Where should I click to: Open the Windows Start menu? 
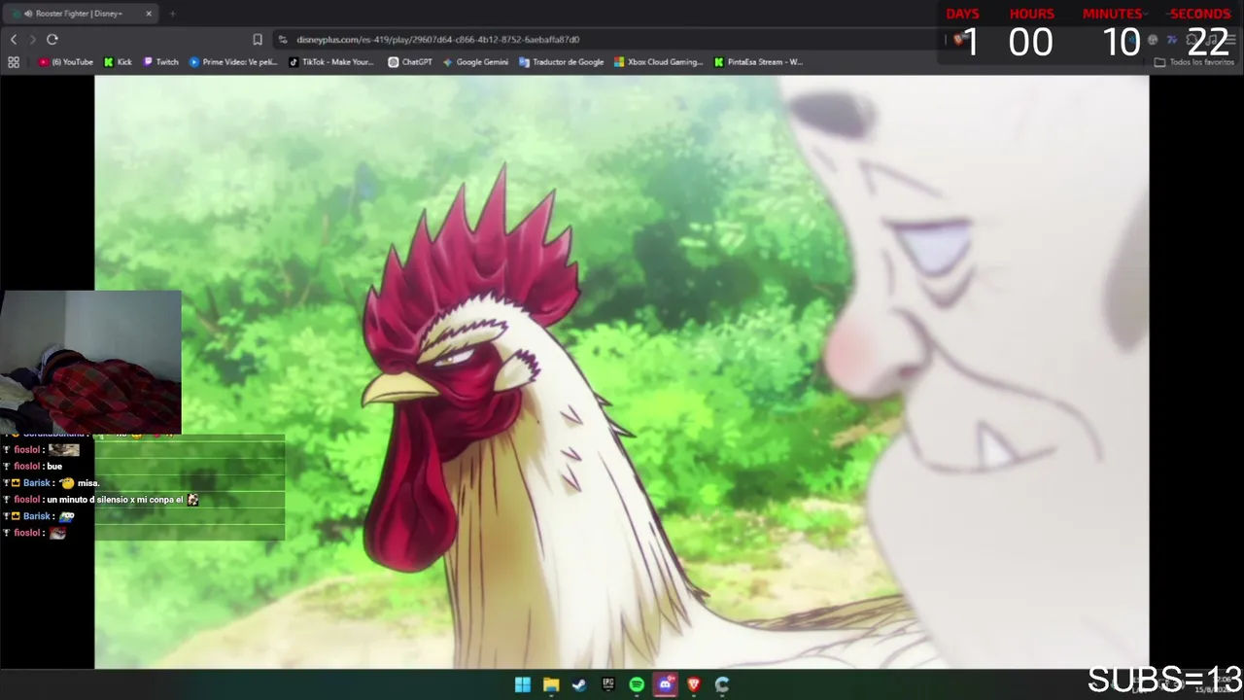pos(523,684)
